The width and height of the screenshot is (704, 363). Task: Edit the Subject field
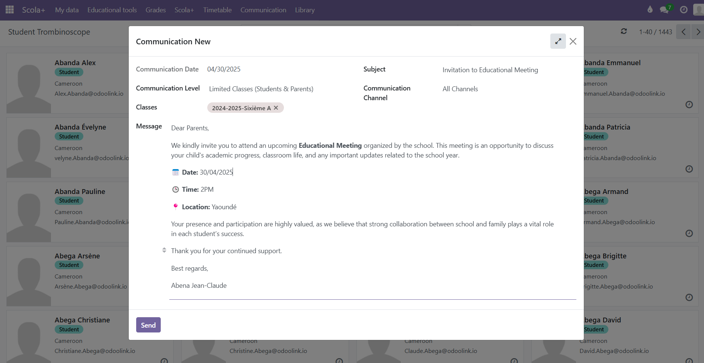[x=508, y=70]
